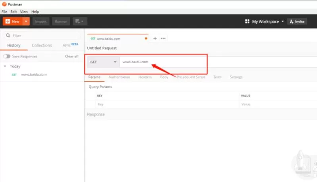Click the Untitled Request title
This screenshot has width=317, height=182.
coord(102,48)
